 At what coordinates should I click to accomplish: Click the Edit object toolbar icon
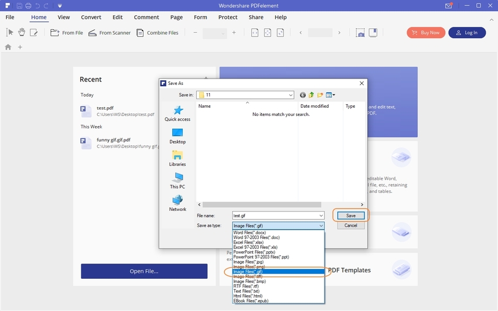[x=33, y=32]
